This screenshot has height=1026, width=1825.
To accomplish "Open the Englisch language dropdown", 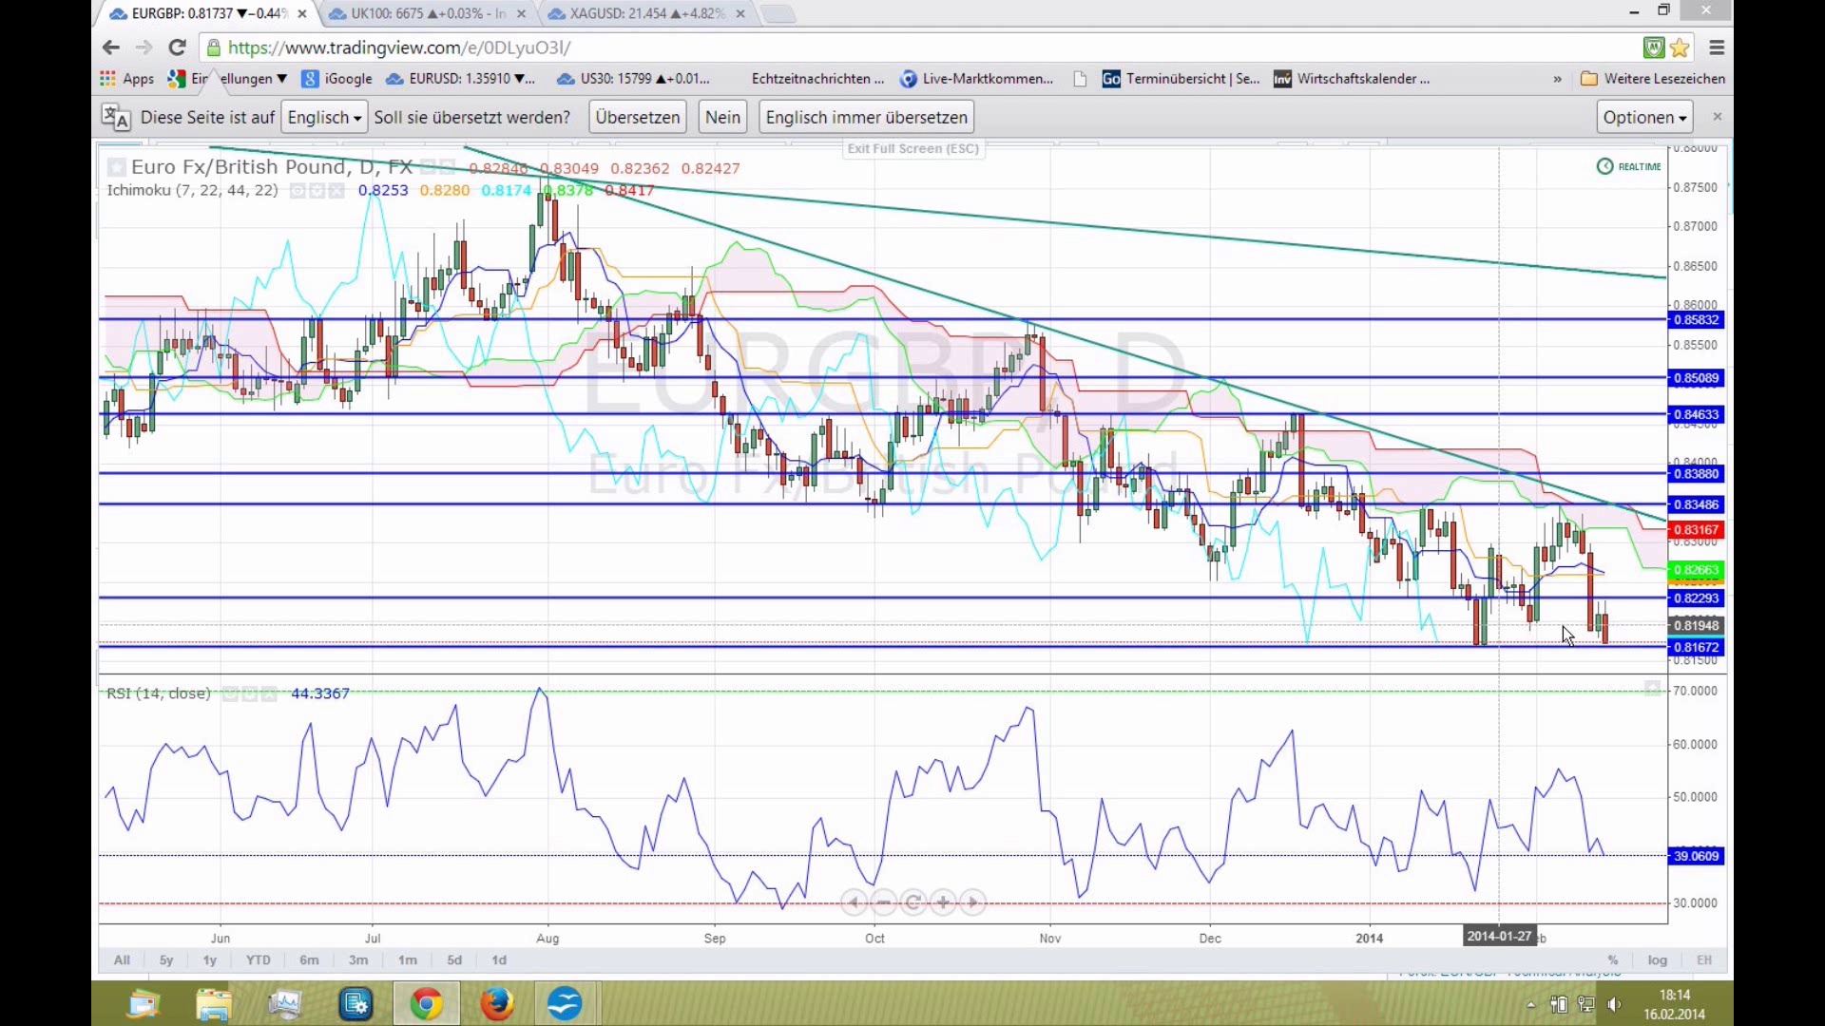I will coord(324,118).
